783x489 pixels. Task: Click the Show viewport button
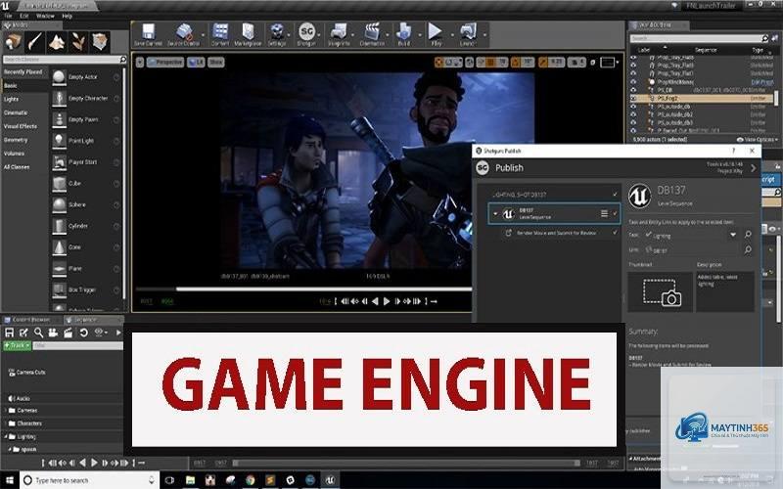click(215, 62)
